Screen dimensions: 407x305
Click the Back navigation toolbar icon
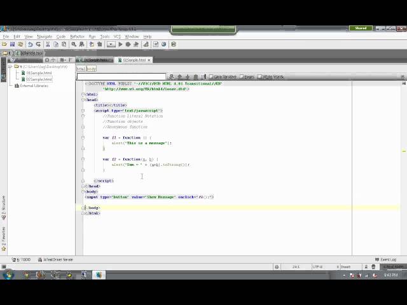92,44
